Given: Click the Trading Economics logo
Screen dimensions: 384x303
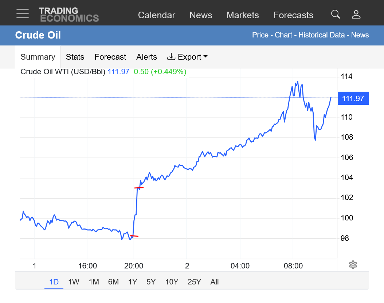Looking at the screenshot, I should (69, 15).
